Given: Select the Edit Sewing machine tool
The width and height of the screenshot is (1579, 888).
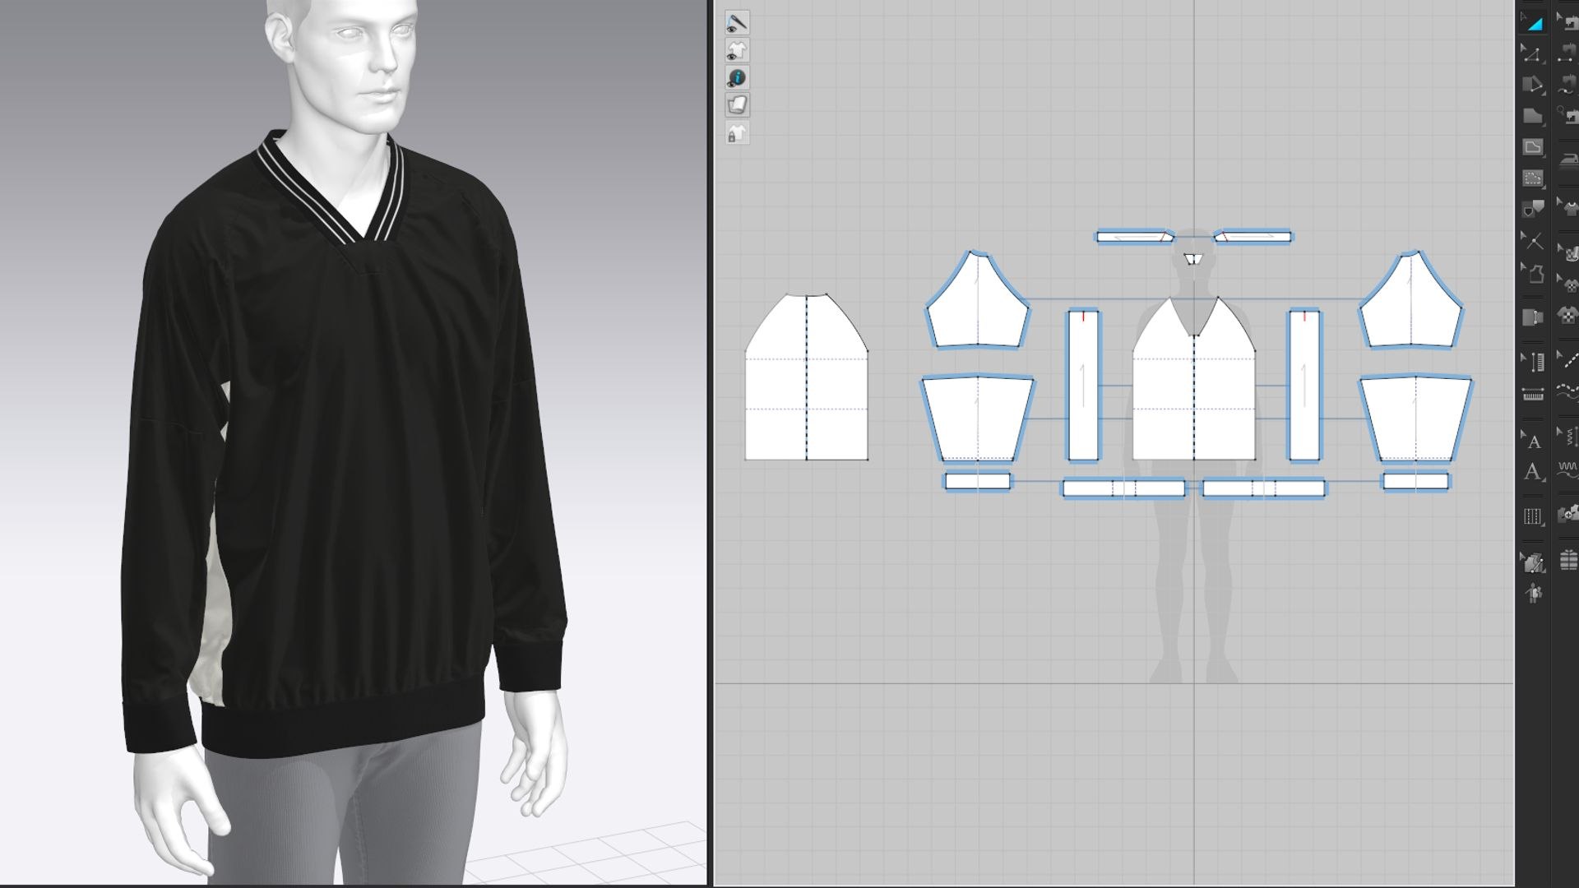Looking at the screenshot, I should 1568,23.
